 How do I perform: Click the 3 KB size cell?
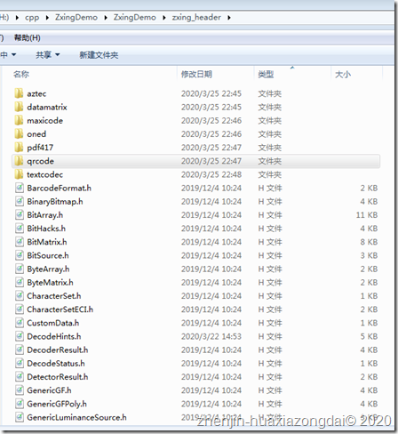coord(369,255)
